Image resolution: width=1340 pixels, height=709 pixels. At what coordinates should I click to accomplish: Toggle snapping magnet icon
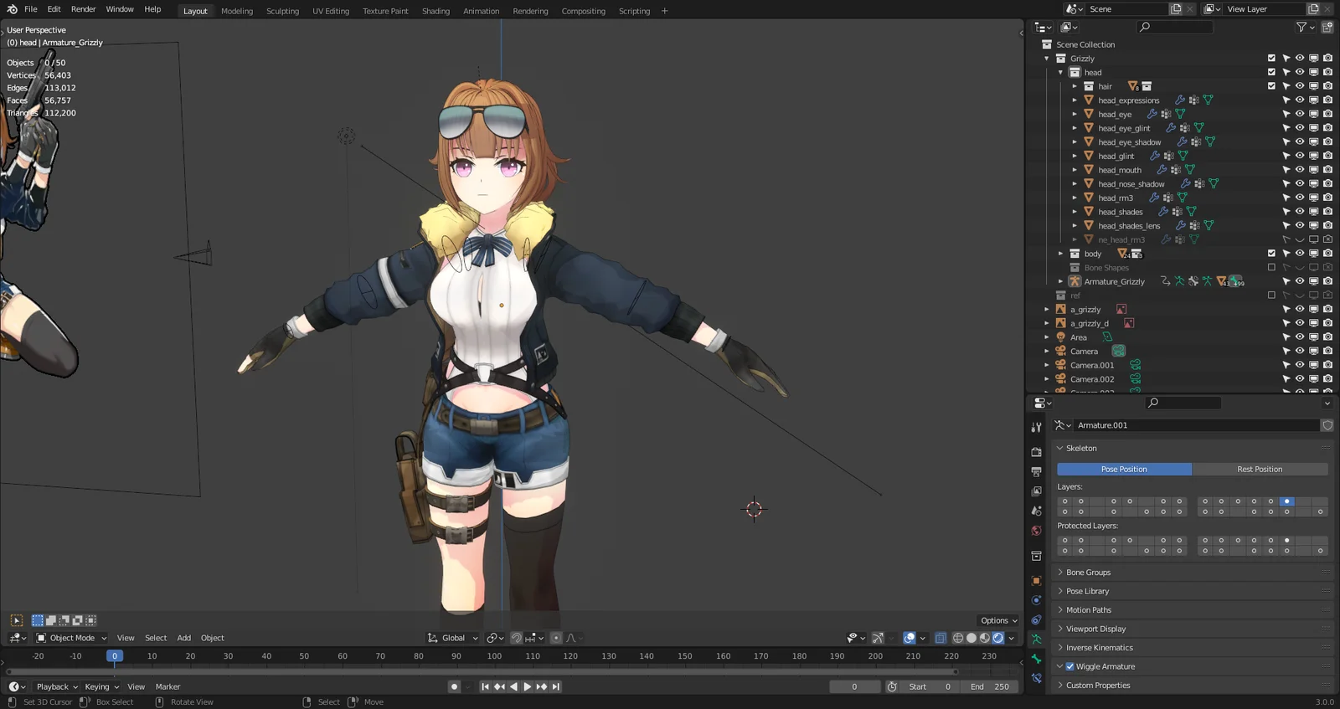click(517, 638)
